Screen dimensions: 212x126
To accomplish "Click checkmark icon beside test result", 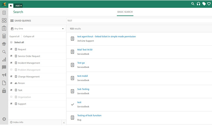I will pyautogui.click(x=73, y=104).
